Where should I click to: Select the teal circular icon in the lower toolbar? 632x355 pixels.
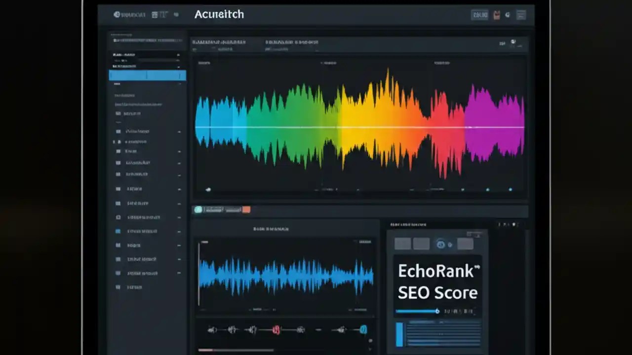click(x=198, y=210)
